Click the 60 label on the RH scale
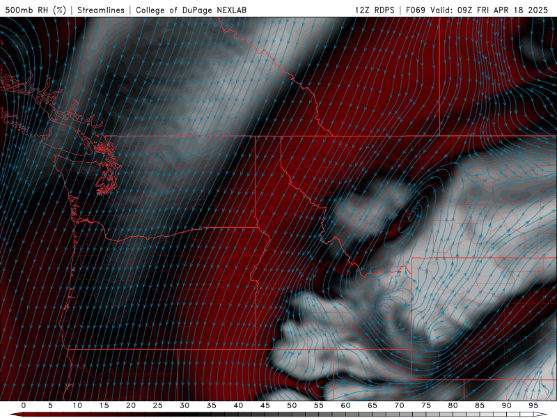This screenshot has height=418, width=557. tap(345, 405)
